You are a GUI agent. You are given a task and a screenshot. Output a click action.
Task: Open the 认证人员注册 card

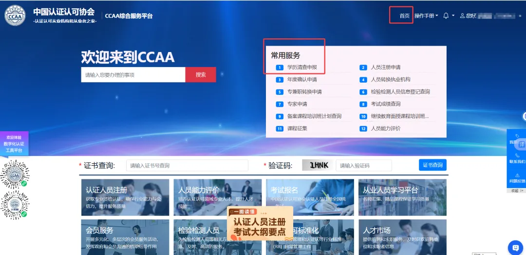[125, 197]
